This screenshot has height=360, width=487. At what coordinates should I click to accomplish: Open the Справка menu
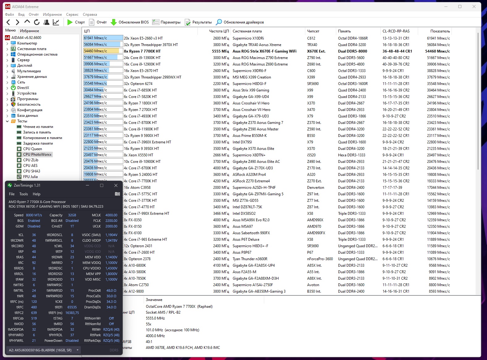90,15
